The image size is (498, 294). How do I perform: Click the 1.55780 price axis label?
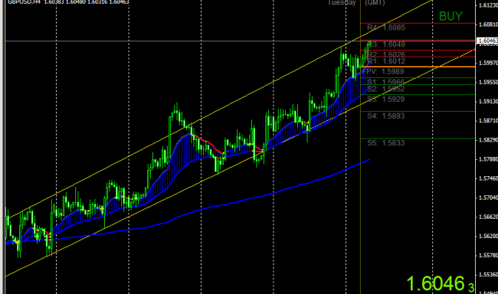click(x=488, y=255)
